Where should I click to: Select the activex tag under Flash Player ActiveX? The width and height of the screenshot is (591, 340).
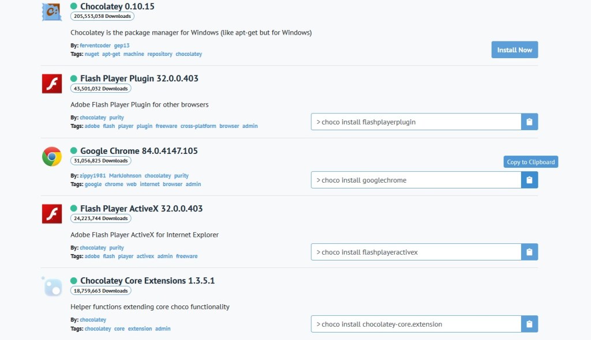(x=145, y=256)
